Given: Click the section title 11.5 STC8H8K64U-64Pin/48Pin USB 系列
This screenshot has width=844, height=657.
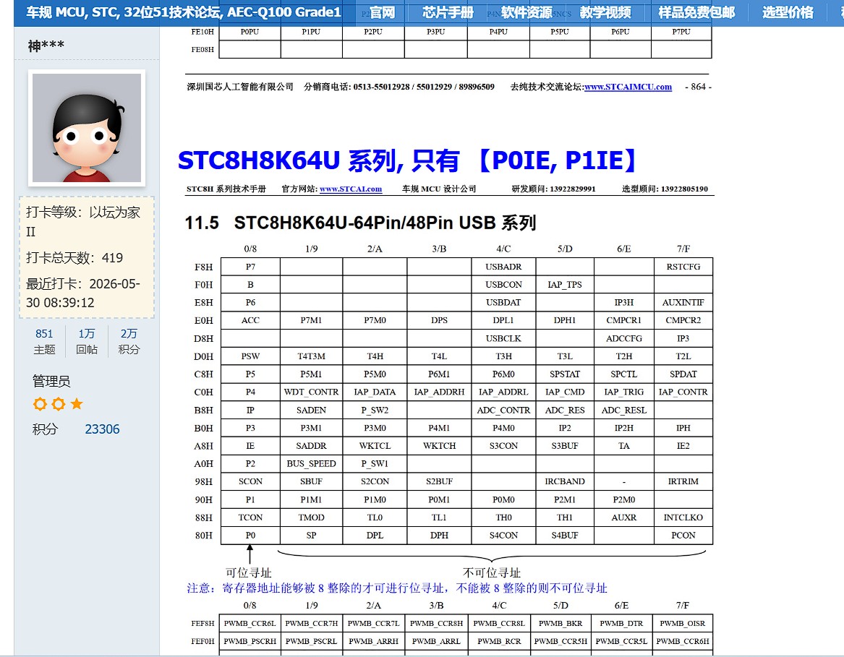Looking at the screenshot, I should pyautogui.click(x=360, y=222).
